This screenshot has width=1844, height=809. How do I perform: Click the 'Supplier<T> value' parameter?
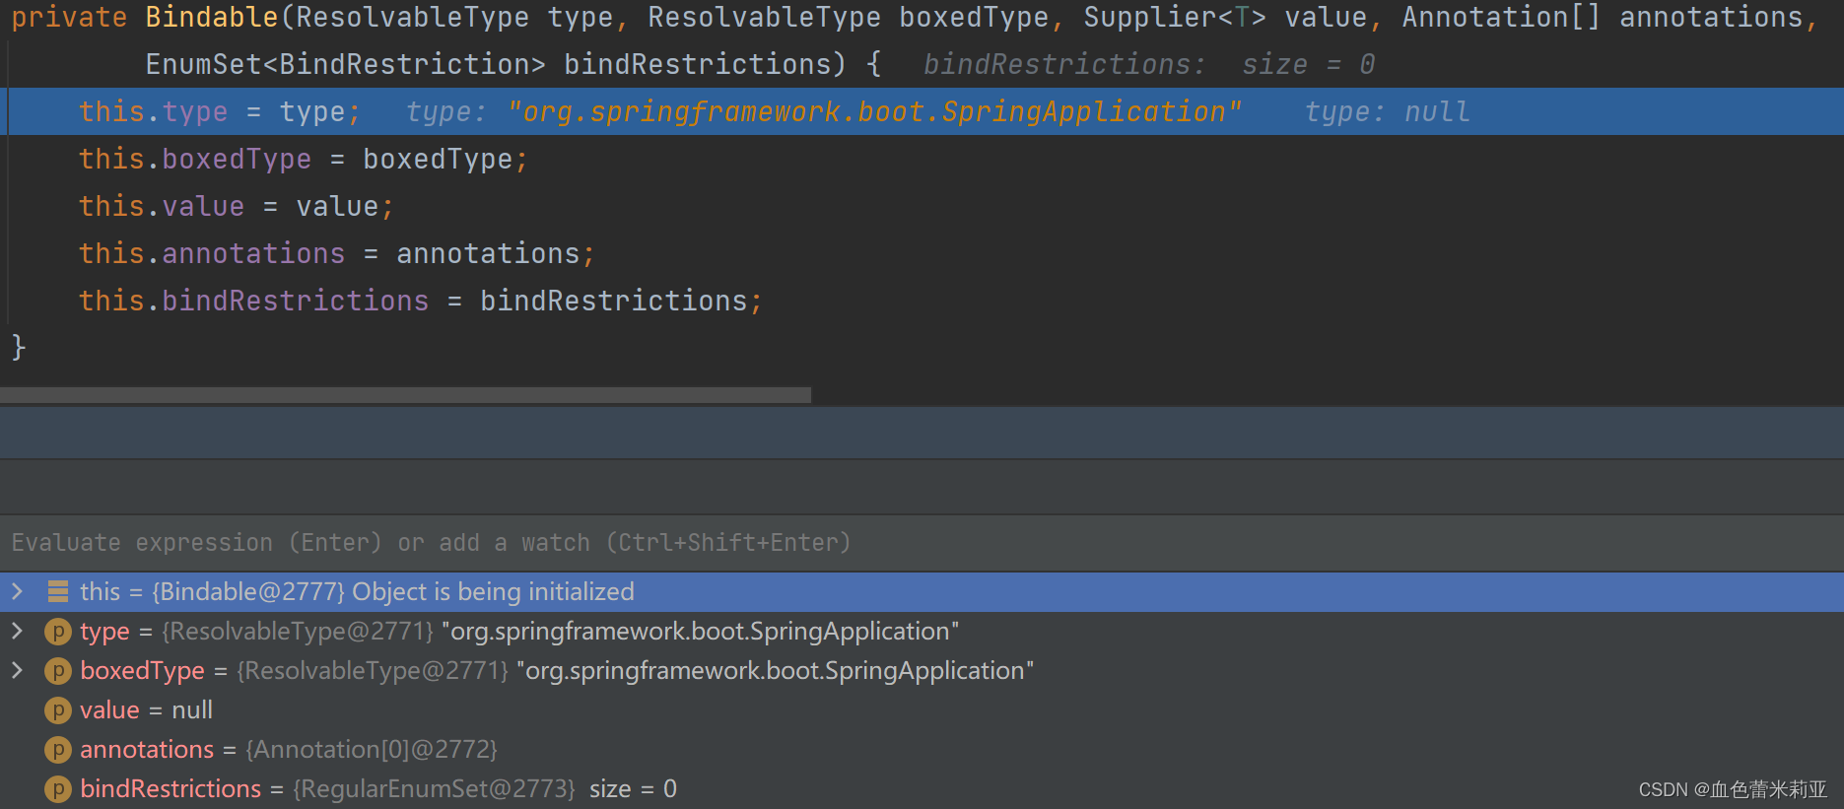(x=1226, y=17)
